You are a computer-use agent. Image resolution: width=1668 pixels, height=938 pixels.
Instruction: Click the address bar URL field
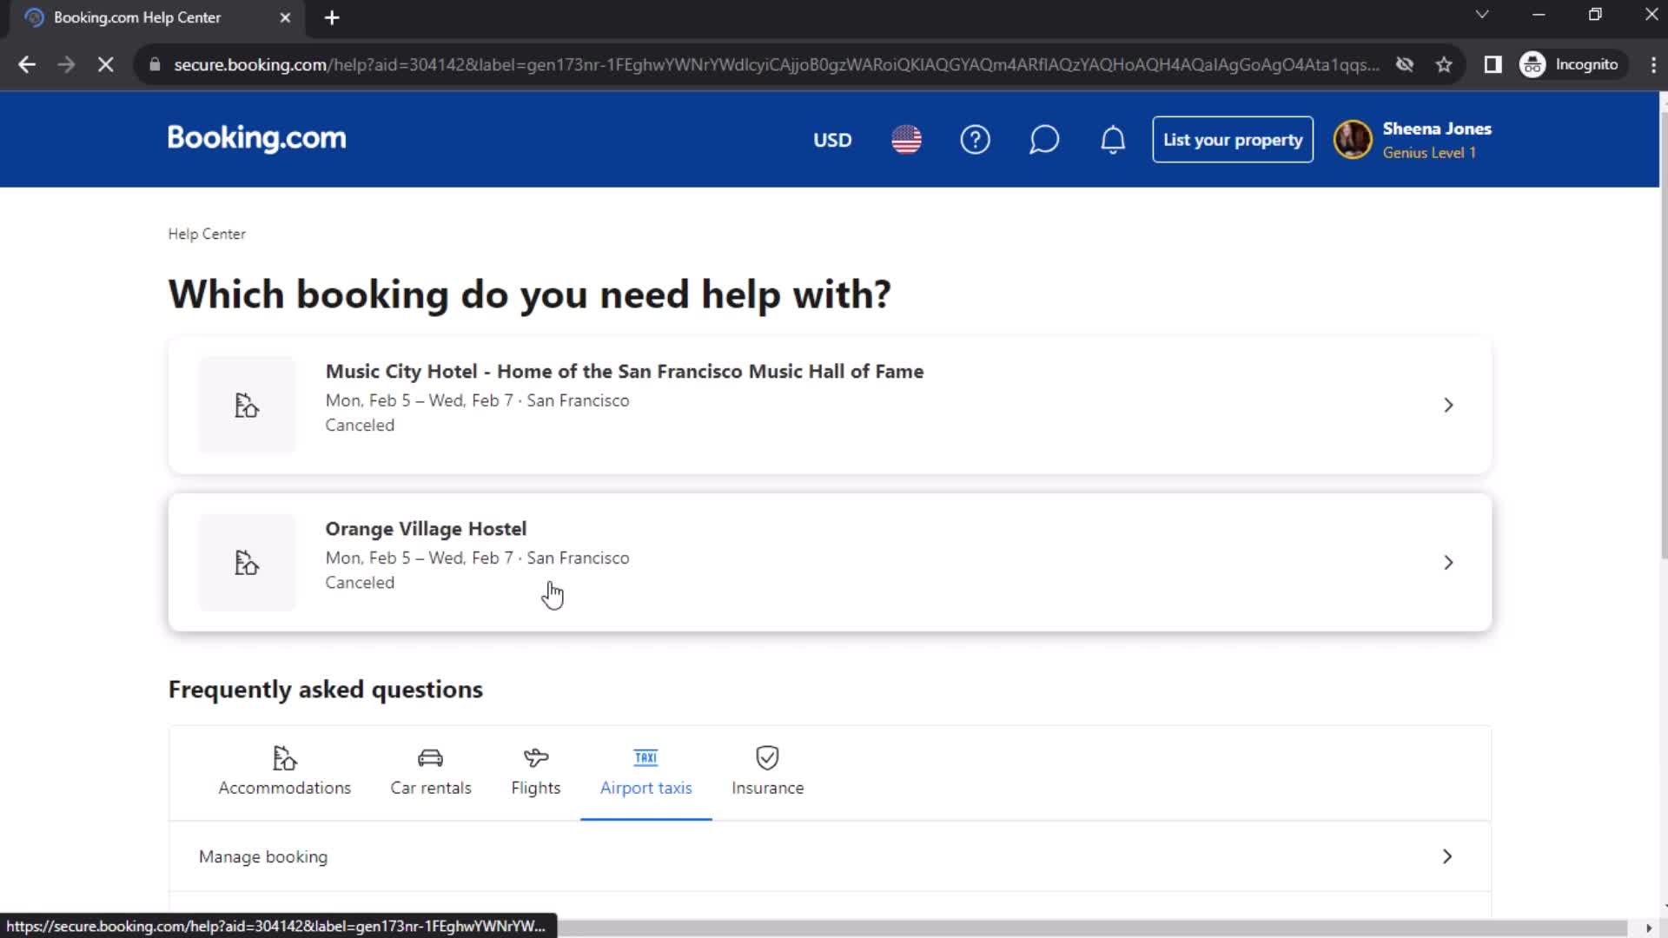pos(775,64)
